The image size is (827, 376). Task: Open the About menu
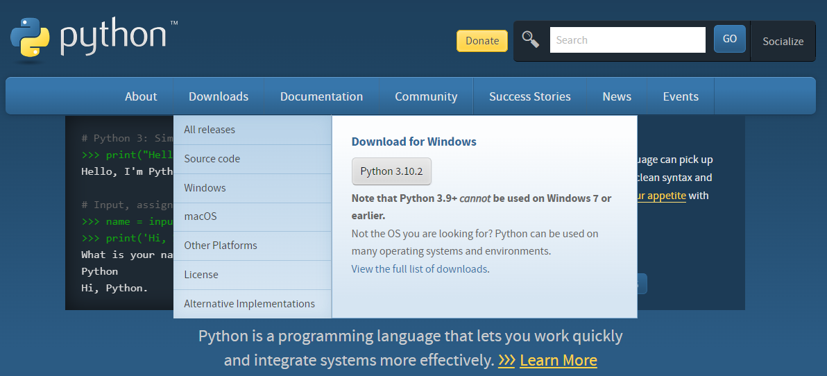coord(141,96)
